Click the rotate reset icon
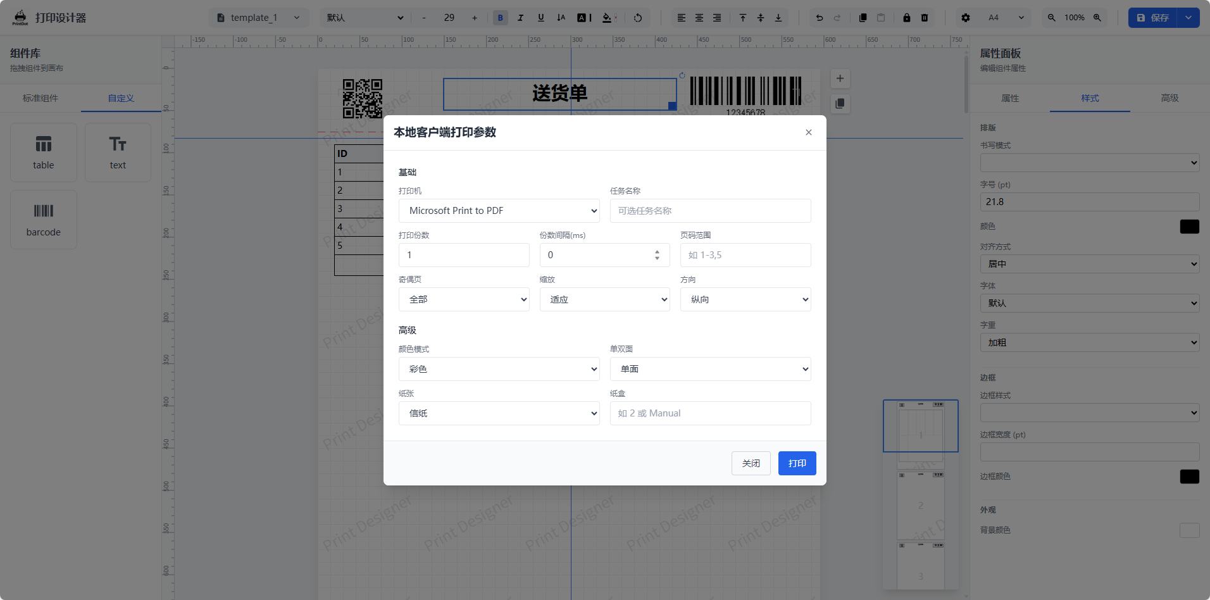 click(638, 18)
